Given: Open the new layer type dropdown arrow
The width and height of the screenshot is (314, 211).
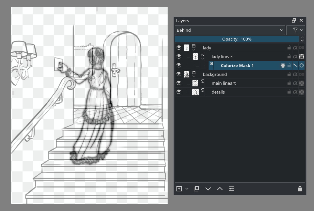Looking at the screenshot, I should 186,189.
